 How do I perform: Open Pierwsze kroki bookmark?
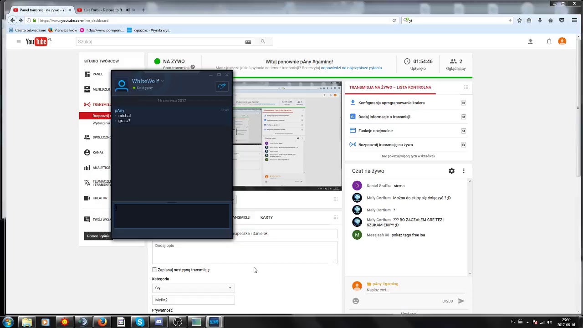coord(63,30)
